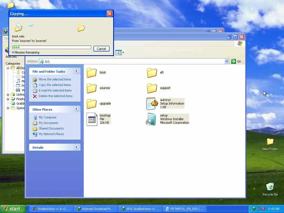Screen dimensions: 284x213
Task: Click the E-mail selected items envelope icon
Action: pos(35,91)
